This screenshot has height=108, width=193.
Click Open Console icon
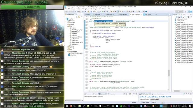click(x=130, y=94)
